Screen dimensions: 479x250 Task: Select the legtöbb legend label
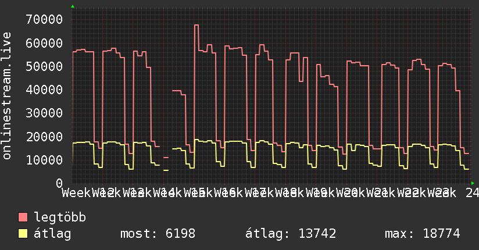pyautogui.click(x=60, y=217)
